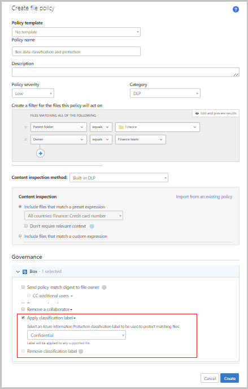
Task: Click the Create button
Action: [230, 378]
